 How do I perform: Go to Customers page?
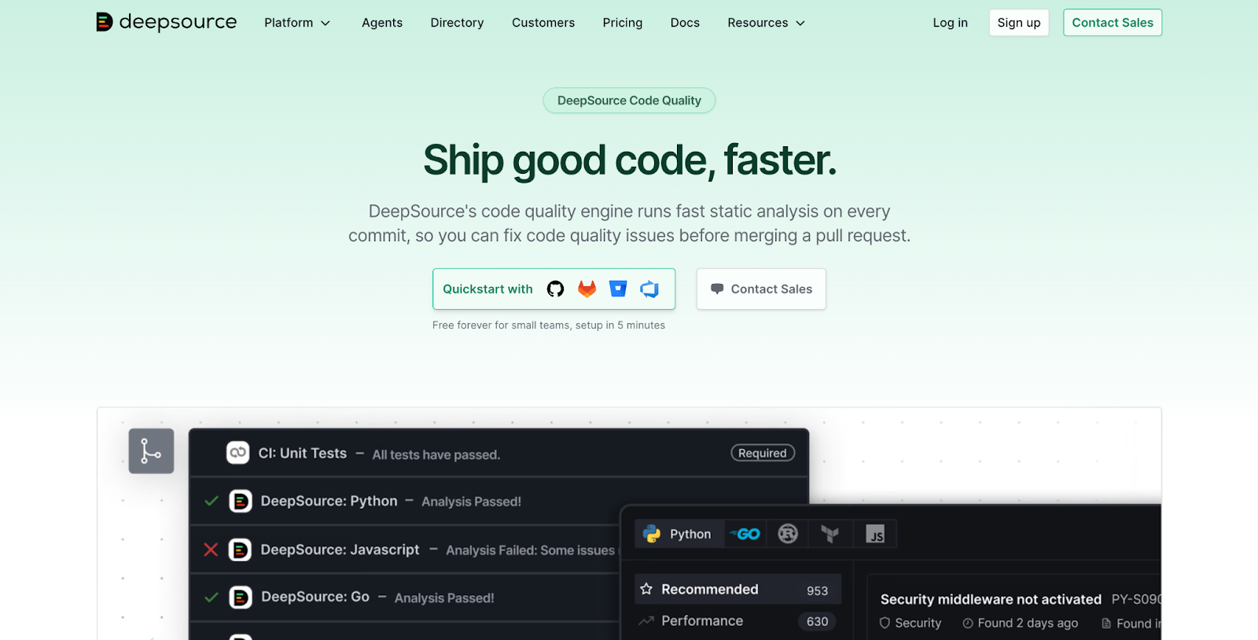543,23
